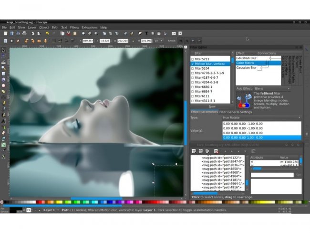The width and height of the screenshot is (310, 233).
Task: Open the Add Effect Blend dropdown
Action: pyautogui.click(x=271, y=88)
